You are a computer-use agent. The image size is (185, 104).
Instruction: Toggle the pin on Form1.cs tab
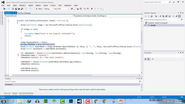pos(13,13)
